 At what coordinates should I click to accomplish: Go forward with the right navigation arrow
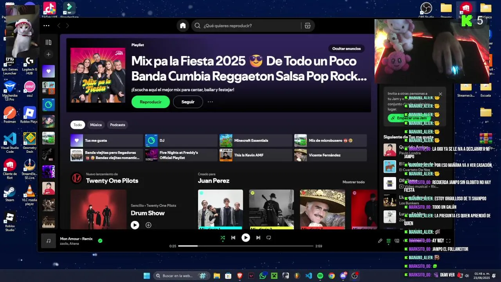(67, 26)
